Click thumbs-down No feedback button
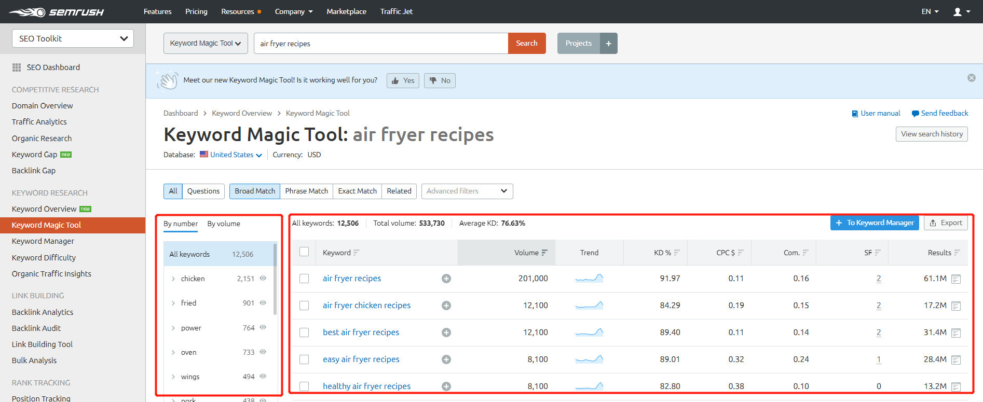This screenshot has width=983, height=402. click(440, 80)
